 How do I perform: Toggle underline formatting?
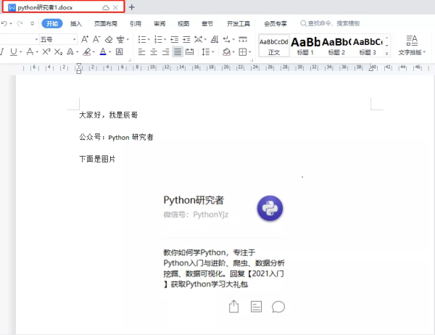coord(13,52)
